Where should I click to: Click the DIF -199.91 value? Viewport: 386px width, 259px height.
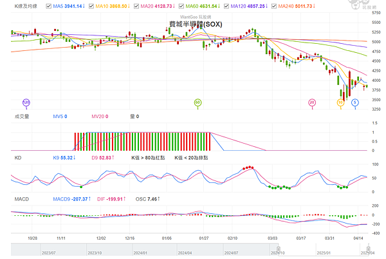point(111,199)
